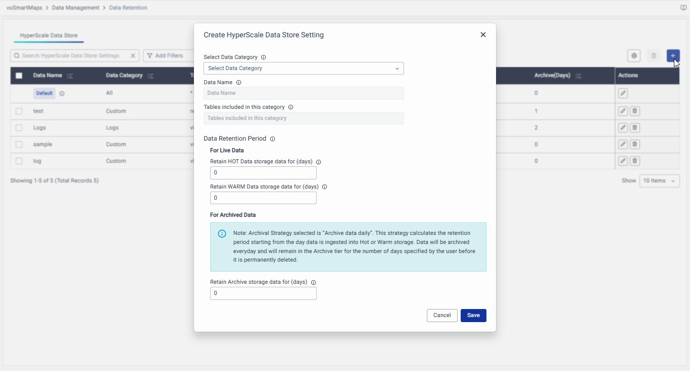Image resolution: width=690 pixels, height=371 pixels.
Task: Expand the Select Data Category dropdown
Action: pyautogui.click(x=304, y=68)
